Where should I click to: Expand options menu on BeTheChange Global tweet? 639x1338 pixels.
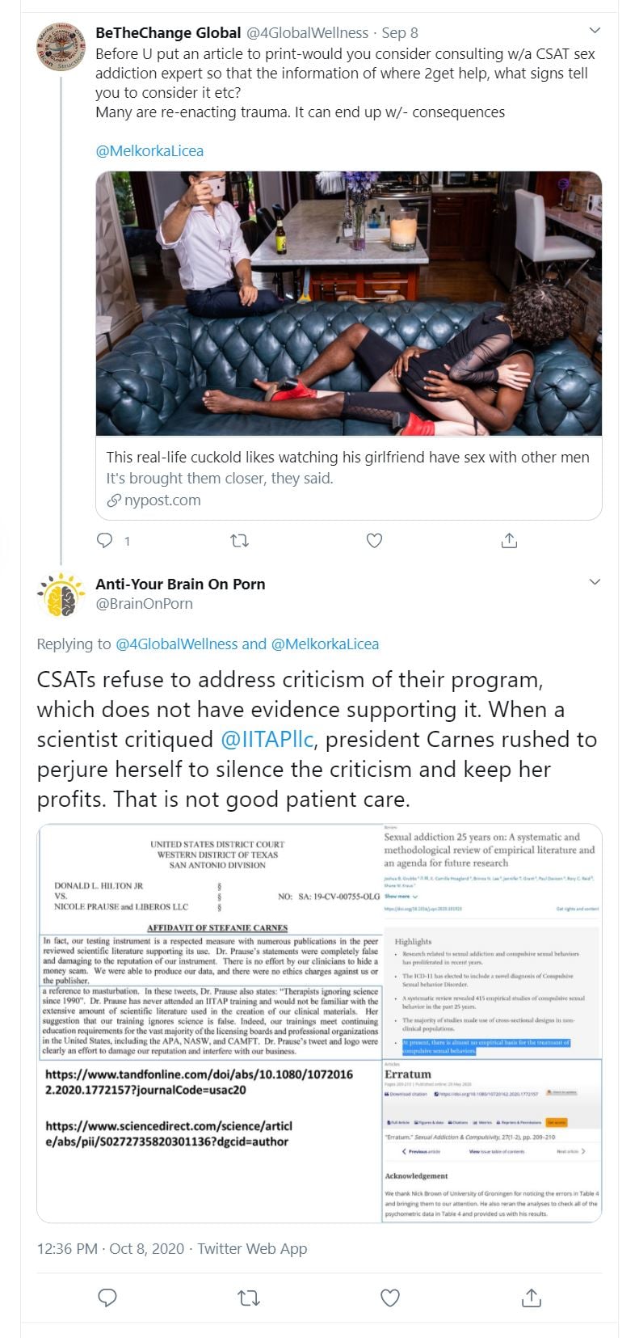tap(595, 32)
